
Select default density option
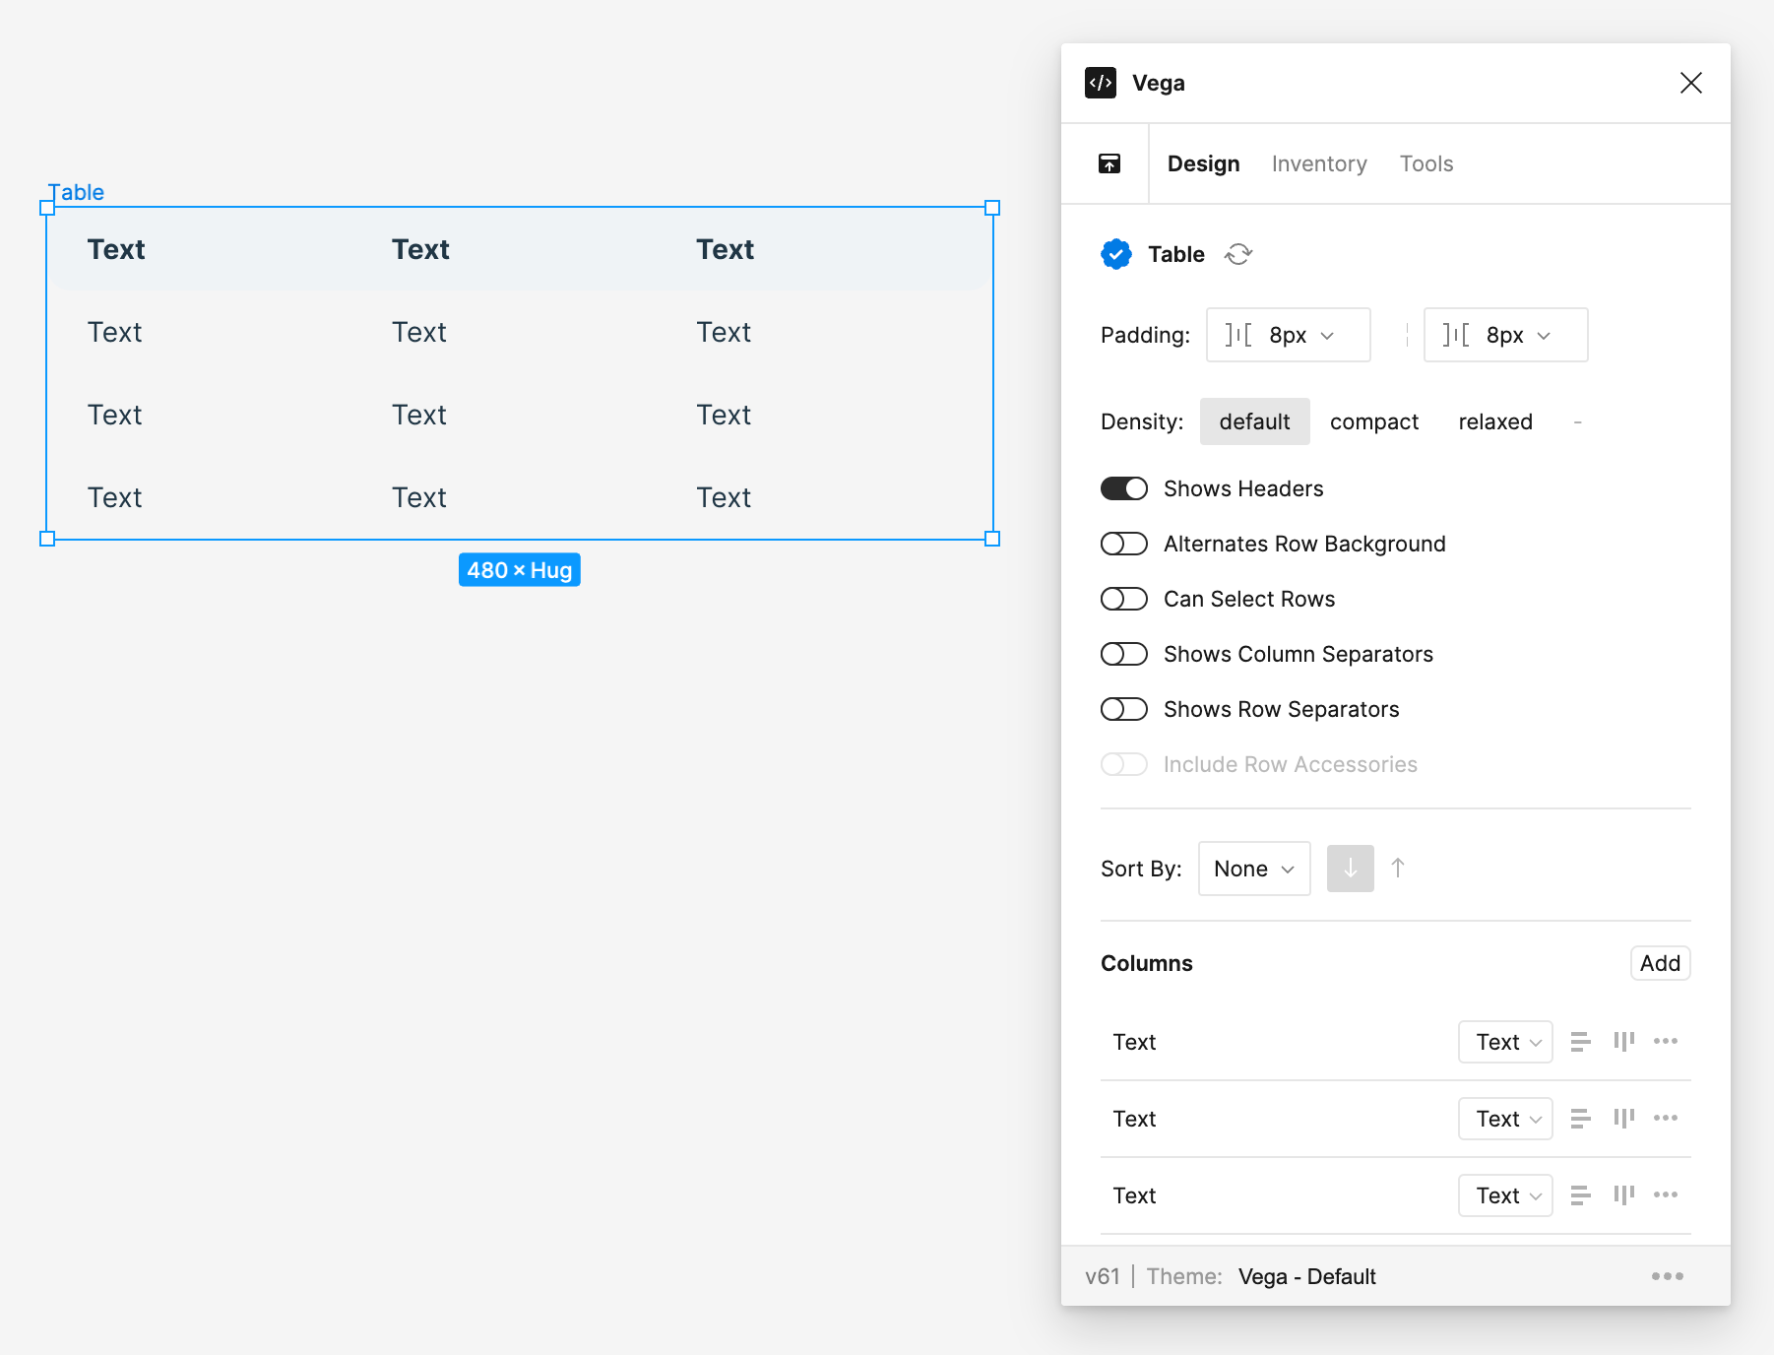point(1254,421)
